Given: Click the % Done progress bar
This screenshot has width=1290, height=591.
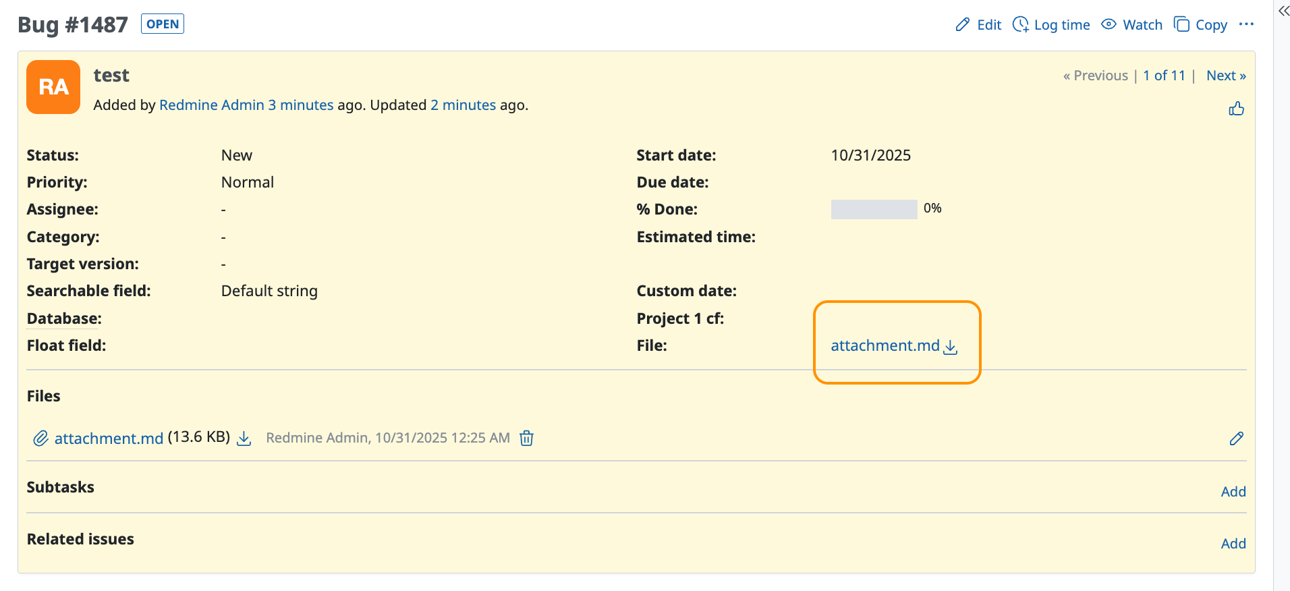Looking at the screenshot, I should pyautogui.click(x=874, y=209).
